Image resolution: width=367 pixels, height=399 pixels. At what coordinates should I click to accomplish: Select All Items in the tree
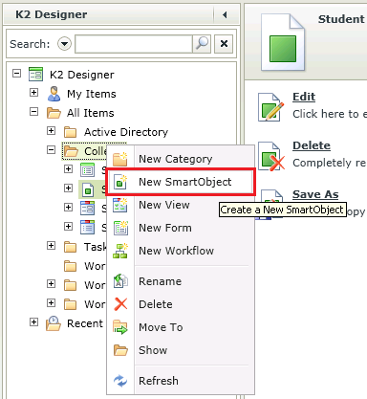pos(90,113)
